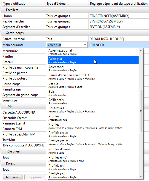The image size is (149, 181).
Task: Pick Poutres A1 option
Action: click(93, 109)
